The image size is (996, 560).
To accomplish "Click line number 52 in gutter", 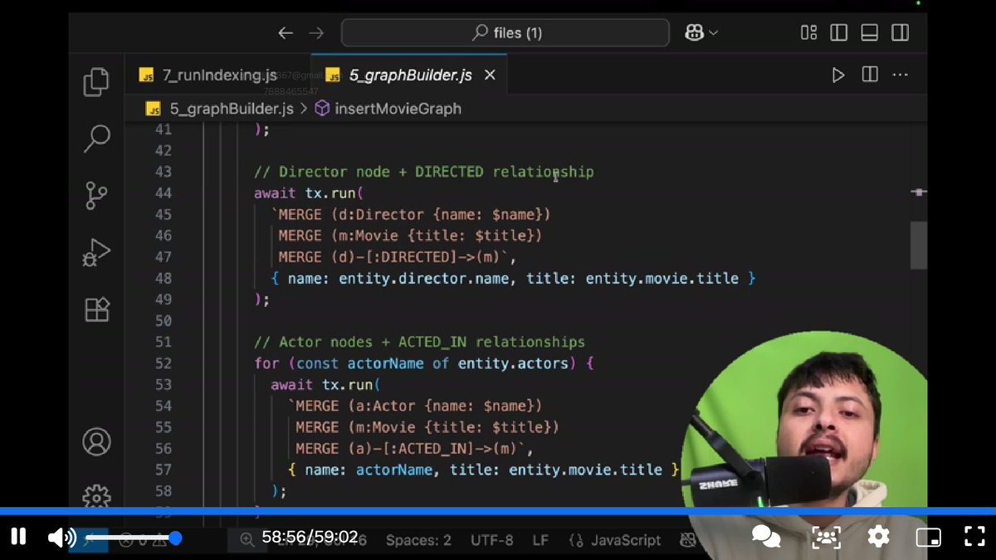I will click(x=163, y=363).
